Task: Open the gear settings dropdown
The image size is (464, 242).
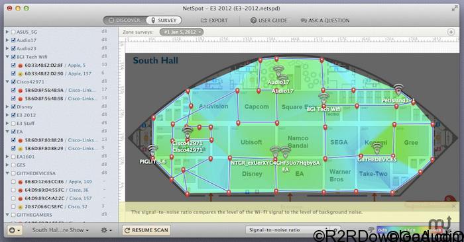Action: [106, 230]
